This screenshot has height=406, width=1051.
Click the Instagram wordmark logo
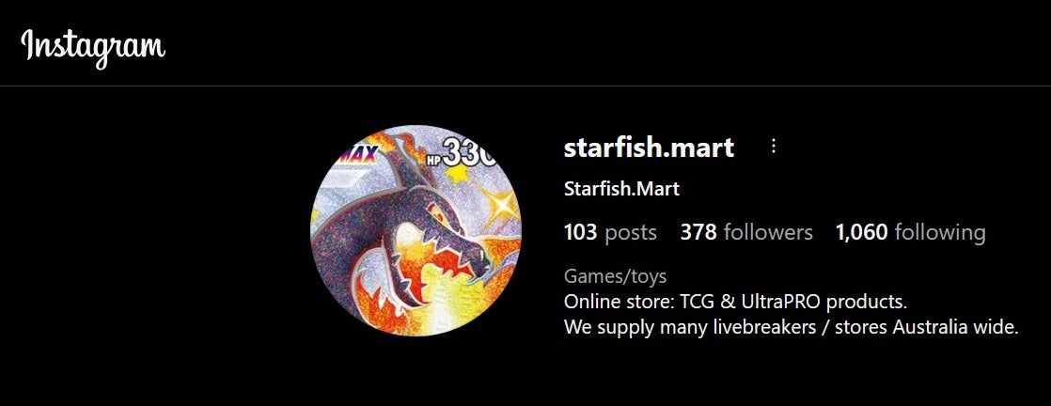coord(92,46)
